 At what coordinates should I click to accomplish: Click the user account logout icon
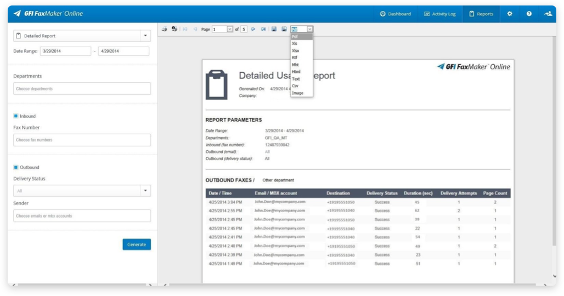click(548, 14)
